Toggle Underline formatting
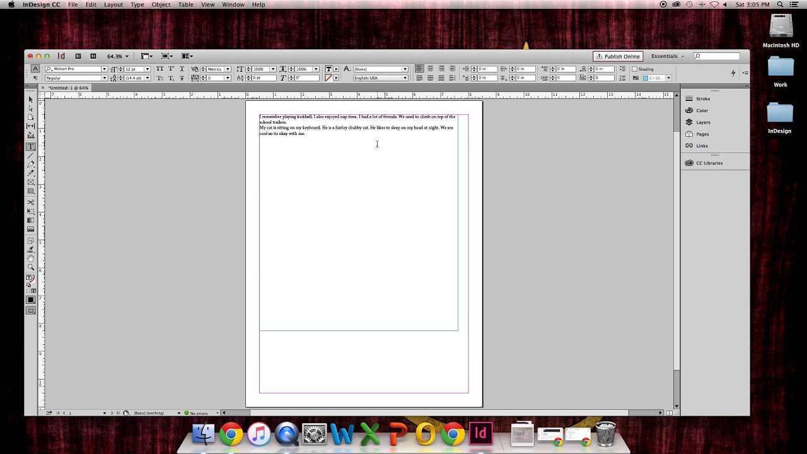 coord(182,69)
